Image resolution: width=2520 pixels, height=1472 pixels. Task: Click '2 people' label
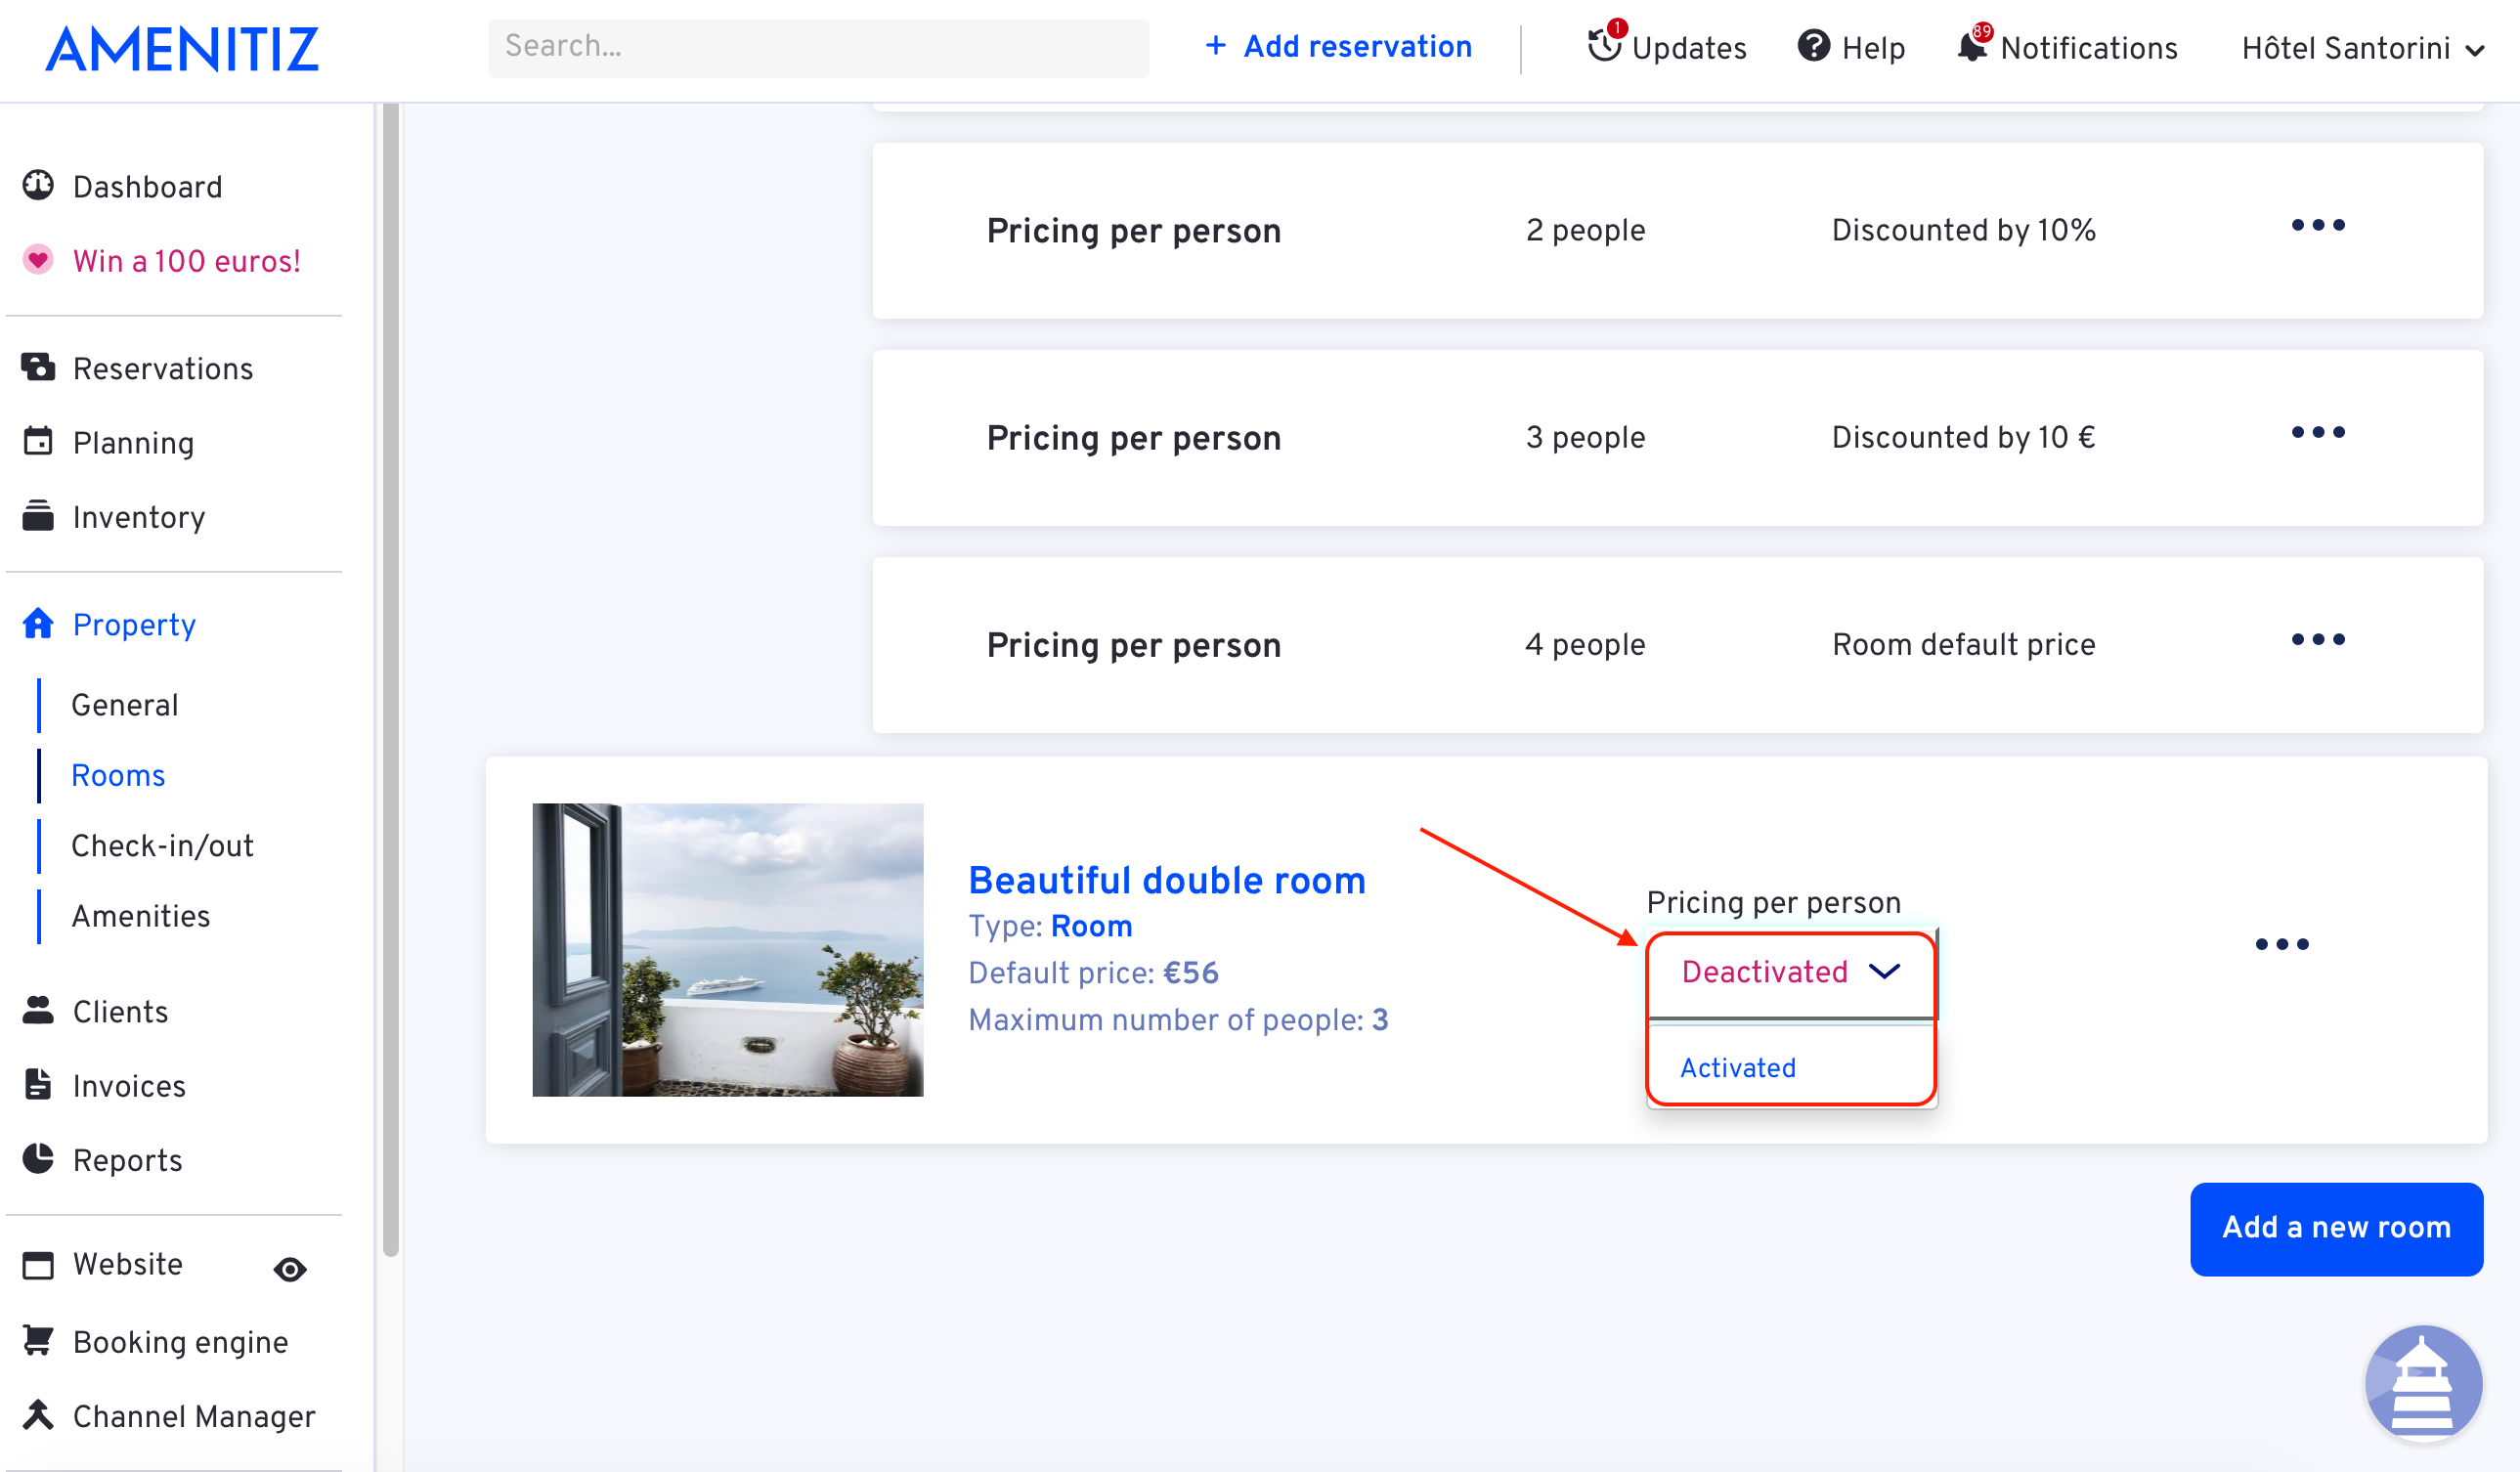(1585, 230)
